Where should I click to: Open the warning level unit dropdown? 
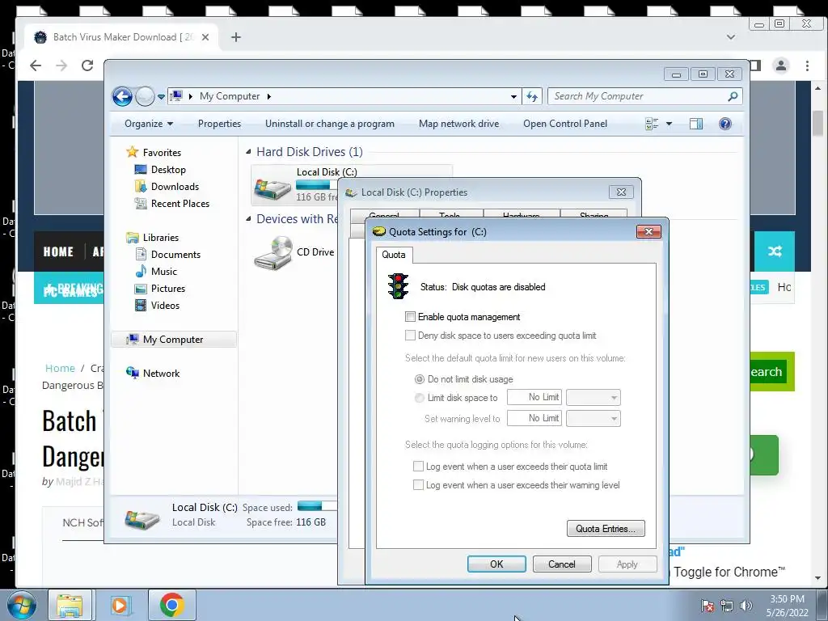point(594,418)
